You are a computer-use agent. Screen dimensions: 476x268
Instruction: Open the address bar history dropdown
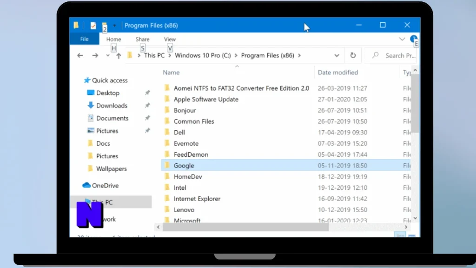coord(337,56)
